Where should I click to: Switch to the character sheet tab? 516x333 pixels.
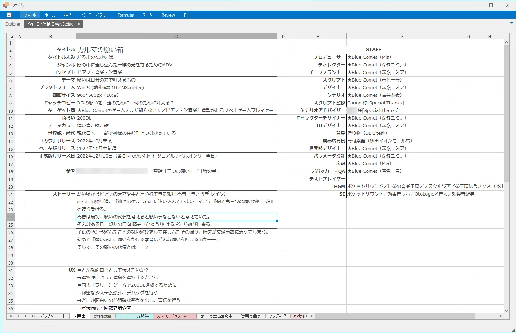pos(103,316)
